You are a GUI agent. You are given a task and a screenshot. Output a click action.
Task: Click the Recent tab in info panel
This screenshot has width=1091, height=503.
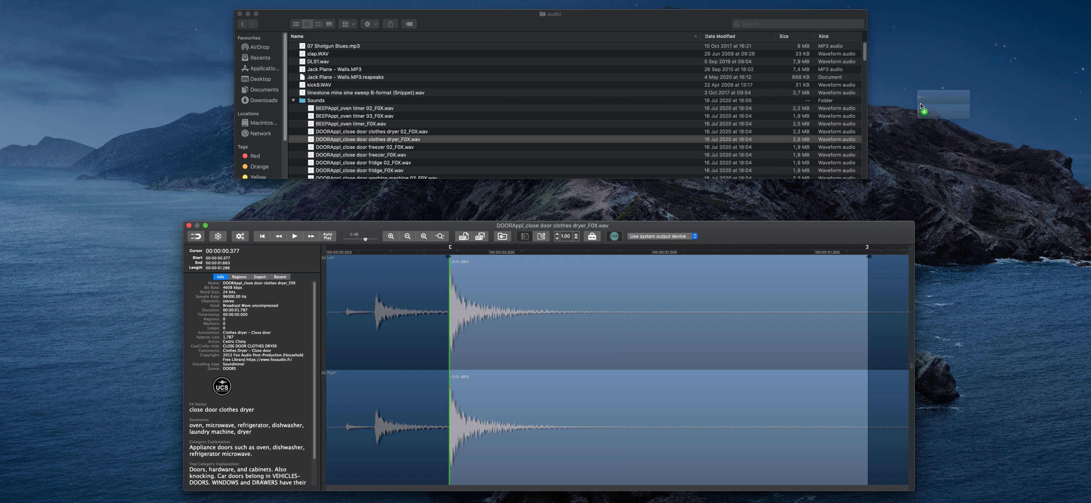coord(279,277)
